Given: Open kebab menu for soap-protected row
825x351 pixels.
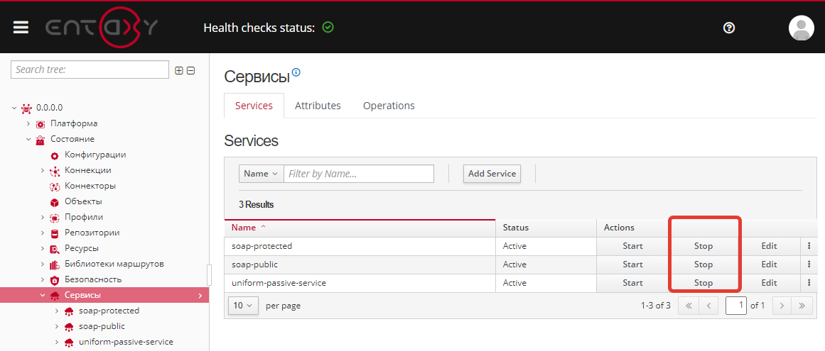Looking at the screenshot, I should pos(809,246).
